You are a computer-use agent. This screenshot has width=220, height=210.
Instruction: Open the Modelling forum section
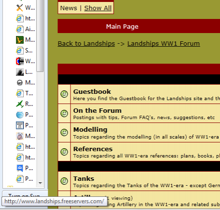pos(90,130)
